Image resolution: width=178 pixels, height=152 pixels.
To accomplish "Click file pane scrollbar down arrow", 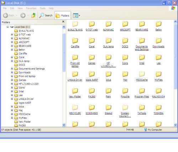I will pos(176,125).
